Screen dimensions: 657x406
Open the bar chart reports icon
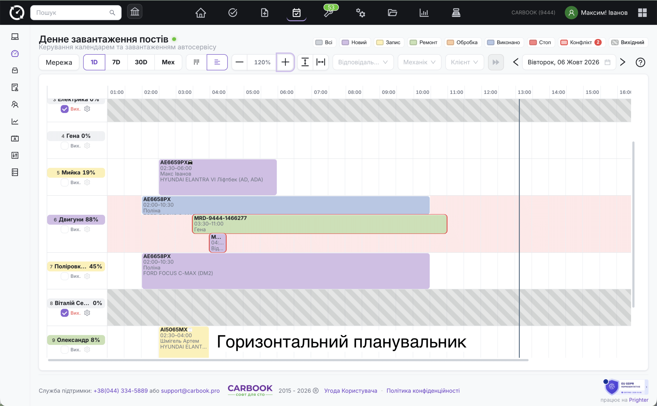[x=424, y=13]
